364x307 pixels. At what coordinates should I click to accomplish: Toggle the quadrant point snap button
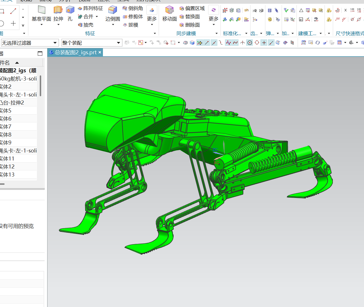click(x=257, y=43)
